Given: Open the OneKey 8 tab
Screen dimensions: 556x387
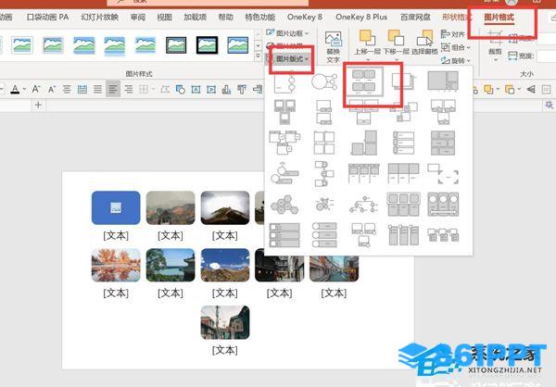Looking at the screenshot, I should pyautogui.click(x=305, y=17).
